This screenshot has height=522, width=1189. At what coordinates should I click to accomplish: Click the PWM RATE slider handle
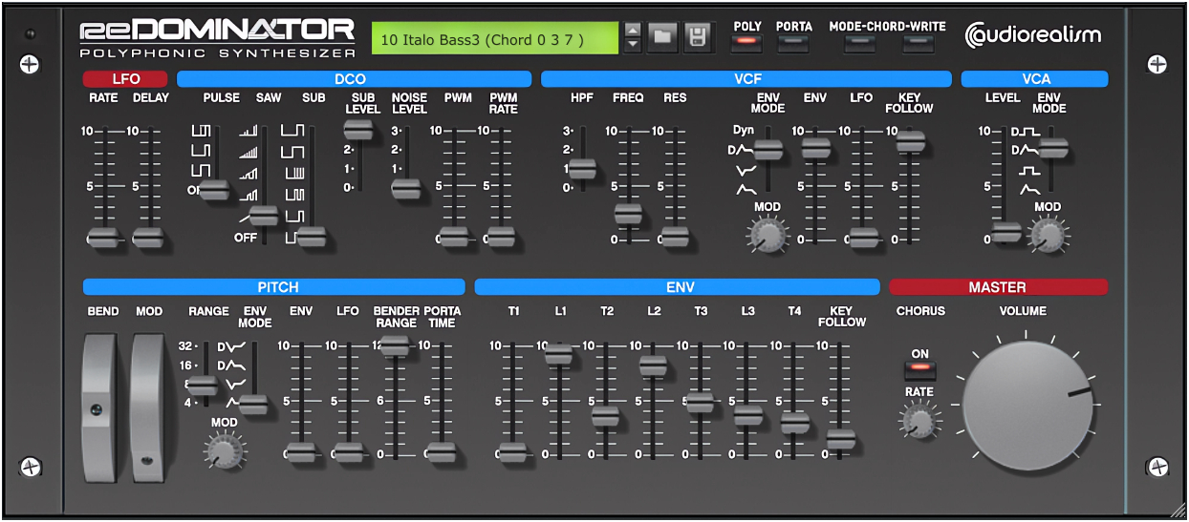(500, 237)
